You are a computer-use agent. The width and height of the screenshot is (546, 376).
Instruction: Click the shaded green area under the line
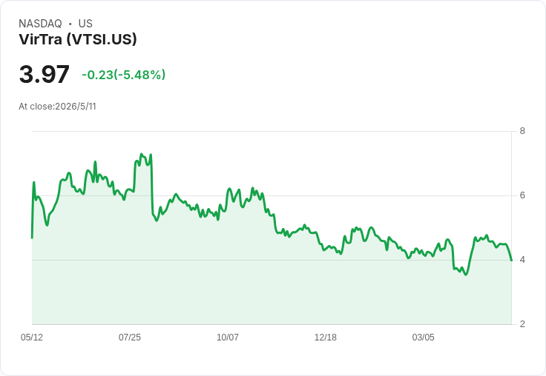pyautogui.click(x=272, y=292)
